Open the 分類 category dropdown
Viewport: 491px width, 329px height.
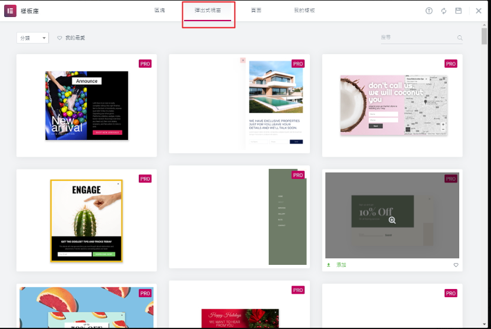point(32,38)
